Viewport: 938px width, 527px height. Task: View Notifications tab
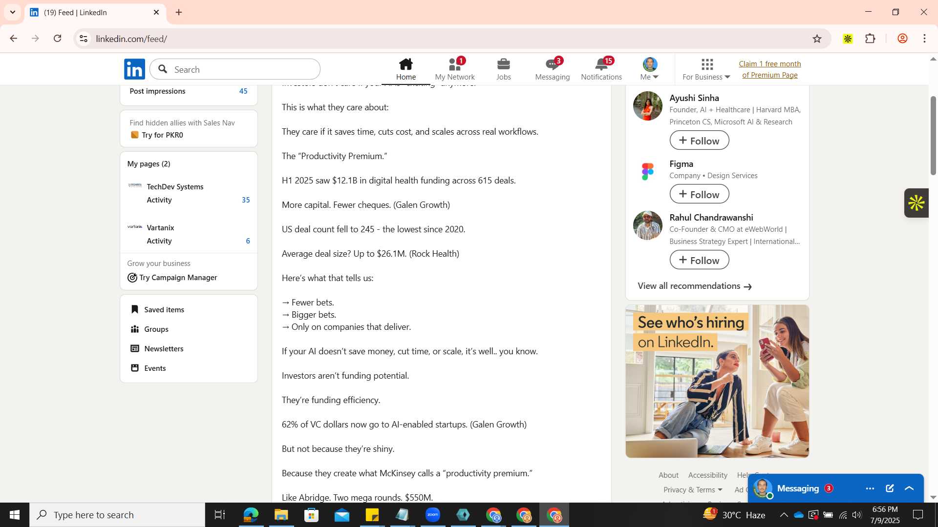tap(601, 69)
